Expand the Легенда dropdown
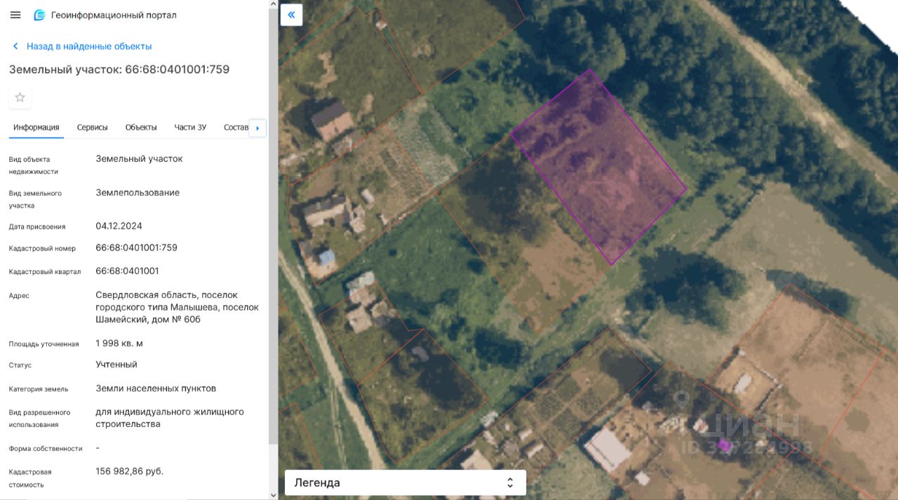 tap(406, 482)
